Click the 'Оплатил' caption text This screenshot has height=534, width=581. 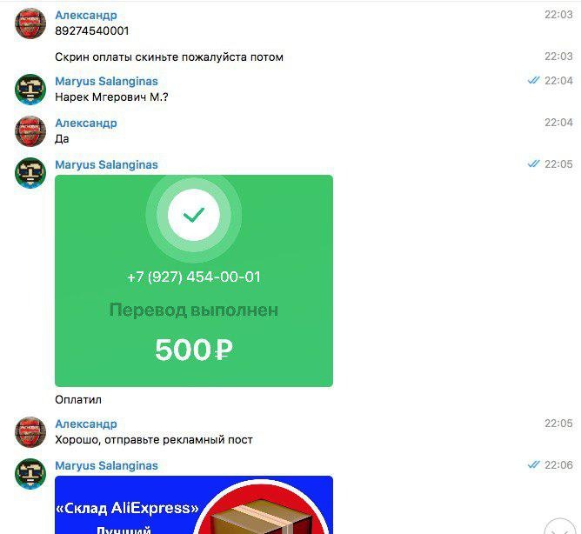click(x=78, y=399)
